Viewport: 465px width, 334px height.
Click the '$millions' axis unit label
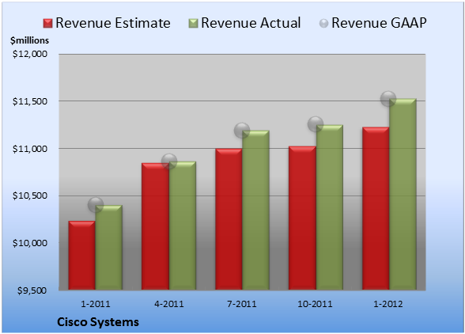[29, 40]
